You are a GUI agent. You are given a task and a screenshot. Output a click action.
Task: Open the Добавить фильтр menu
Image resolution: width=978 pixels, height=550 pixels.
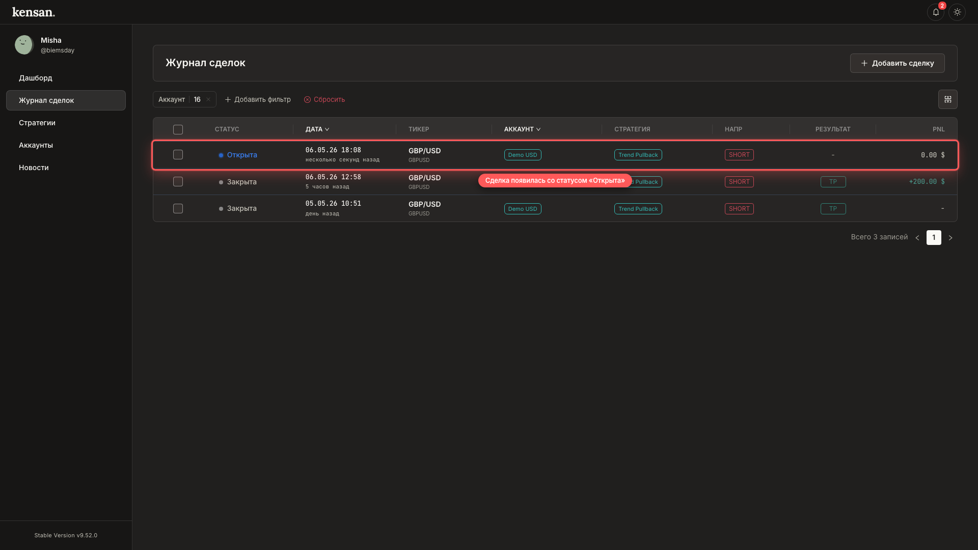point(258,99)
